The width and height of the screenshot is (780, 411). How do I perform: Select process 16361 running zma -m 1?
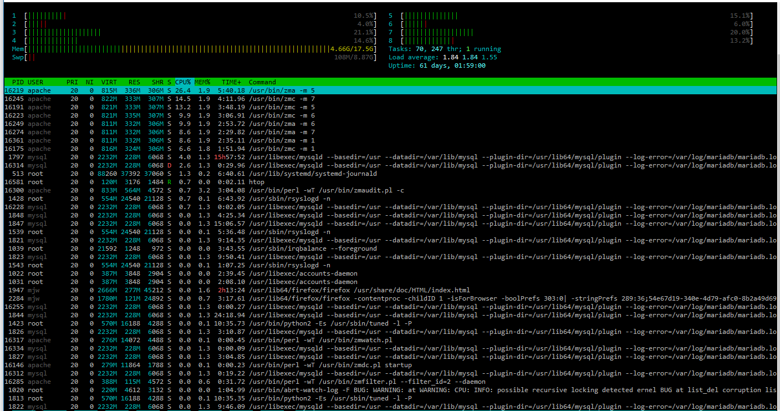[390, 140]
